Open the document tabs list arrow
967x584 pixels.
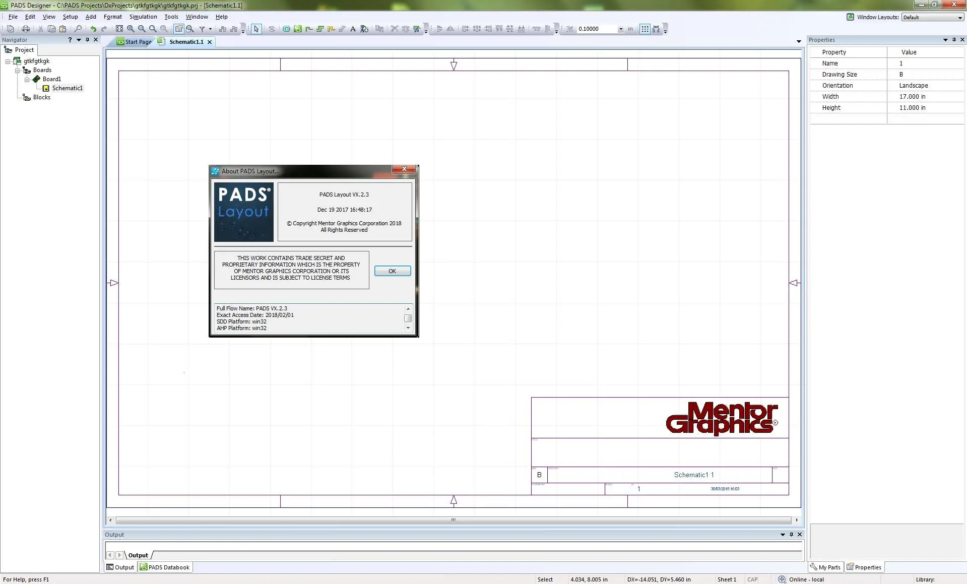pyautogui.click(x=799, y=41)
